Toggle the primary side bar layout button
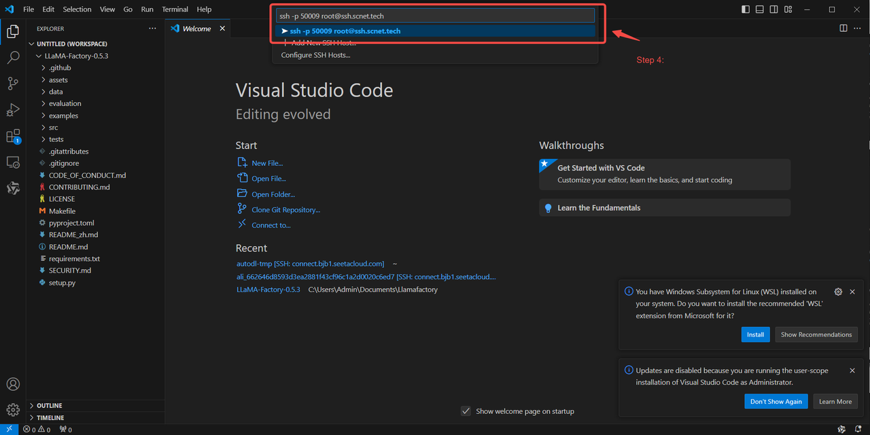Image resolution: width=870 pixels, height=435 pixels. [x=746, y=10]
